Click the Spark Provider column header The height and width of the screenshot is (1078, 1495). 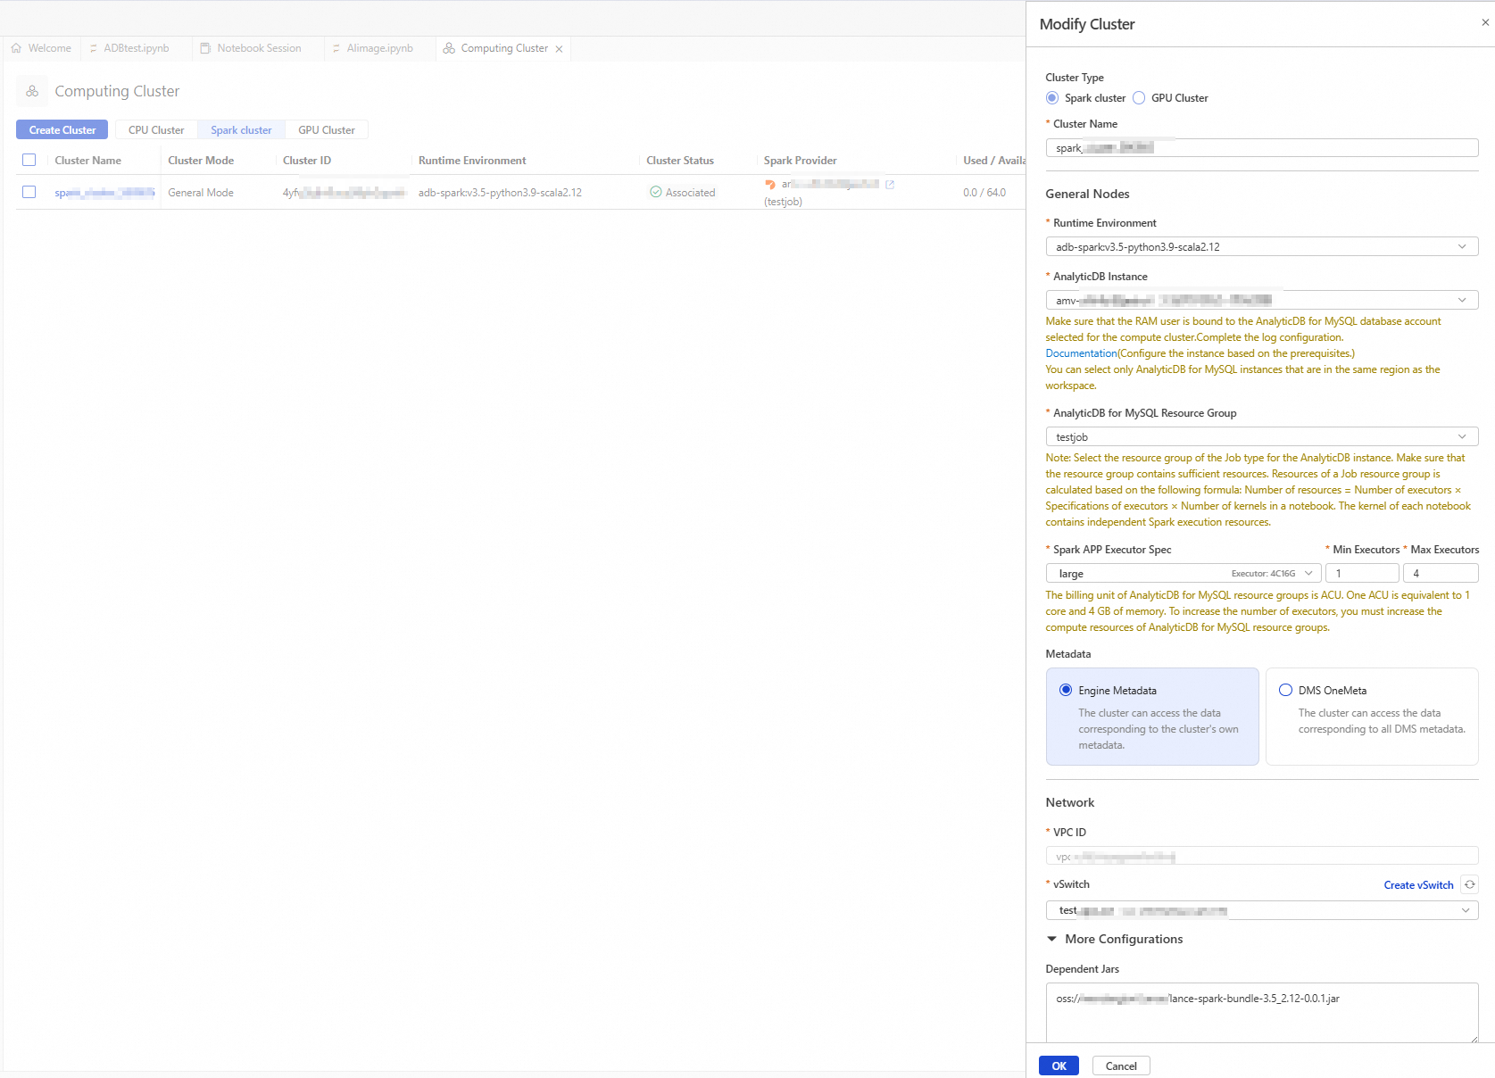pyautogui.click(x=801, y=161)
